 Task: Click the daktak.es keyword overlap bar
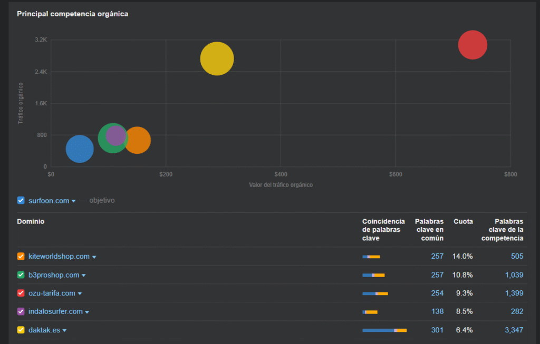384,330
